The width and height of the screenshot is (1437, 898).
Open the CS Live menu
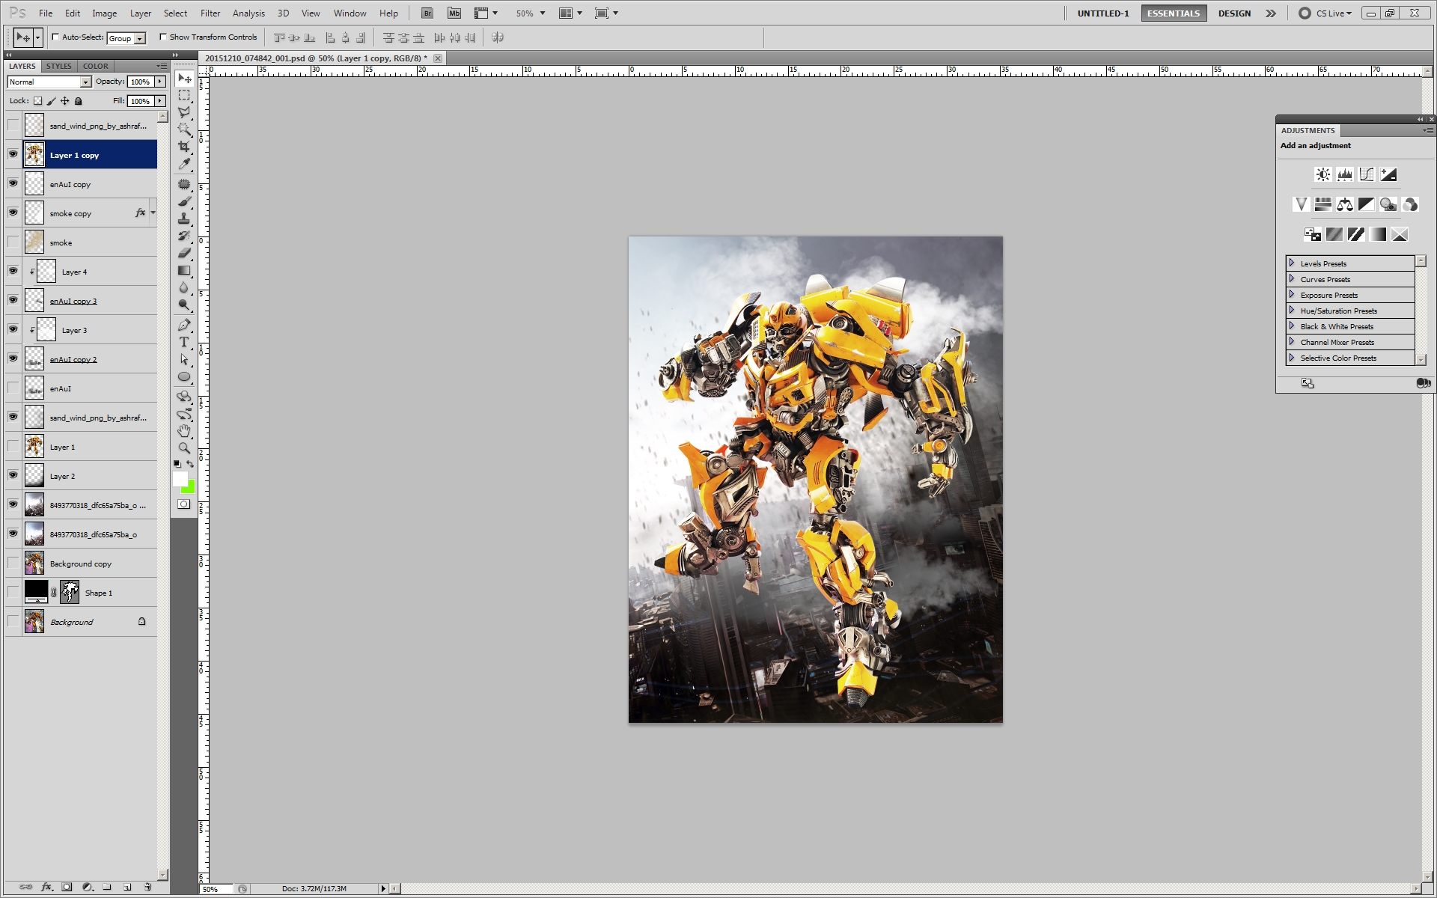pos(1325,13)
